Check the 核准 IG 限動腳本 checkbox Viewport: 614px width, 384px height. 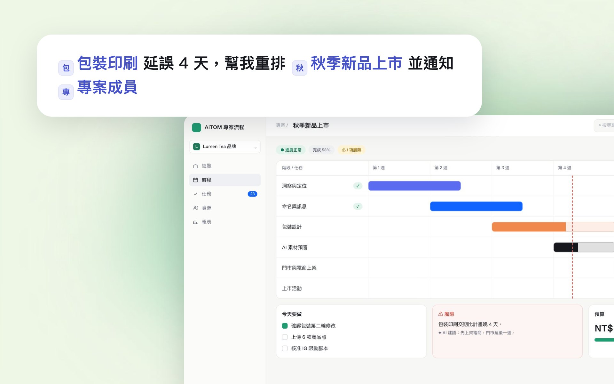(x=285, y=348)
